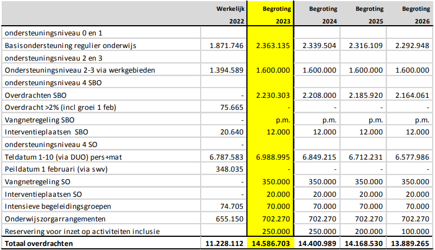Select 'Overdracht >2% (incl groei 1 feb)' label
Image resolution: width=435 pixels, height=250 pixels.
pyautogui.click(x=61, y=108)
